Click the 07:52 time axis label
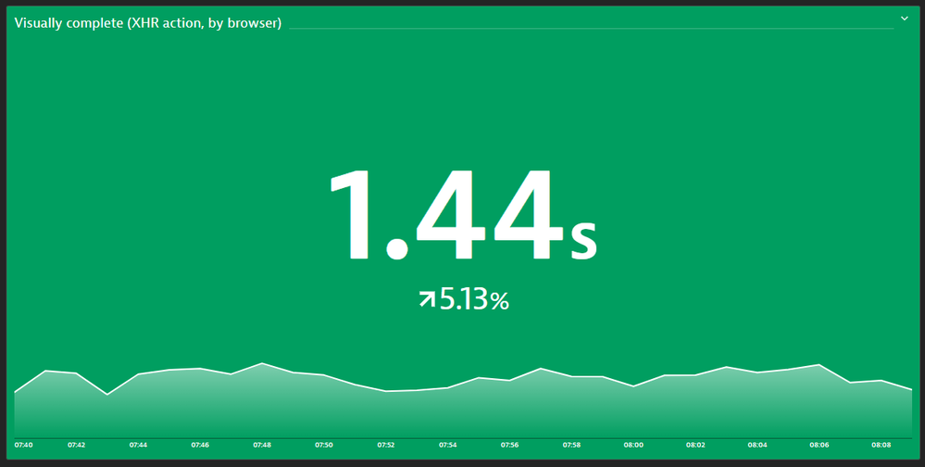 pyautogui.click(x=386, y=445)
